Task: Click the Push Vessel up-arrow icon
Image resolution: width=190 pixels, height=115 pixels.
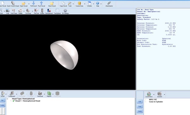Action: [x=41, y=4]
